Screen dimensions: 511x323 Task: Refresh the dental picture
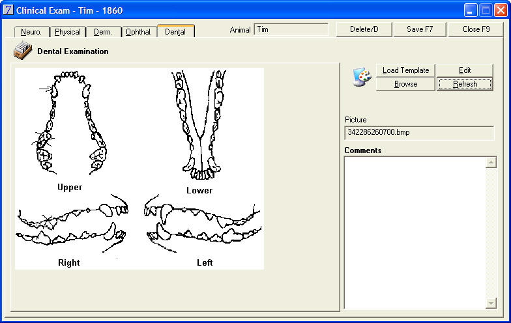point(465,84)
